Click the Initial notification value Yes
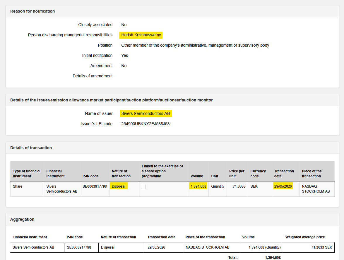 coord(125,56)
